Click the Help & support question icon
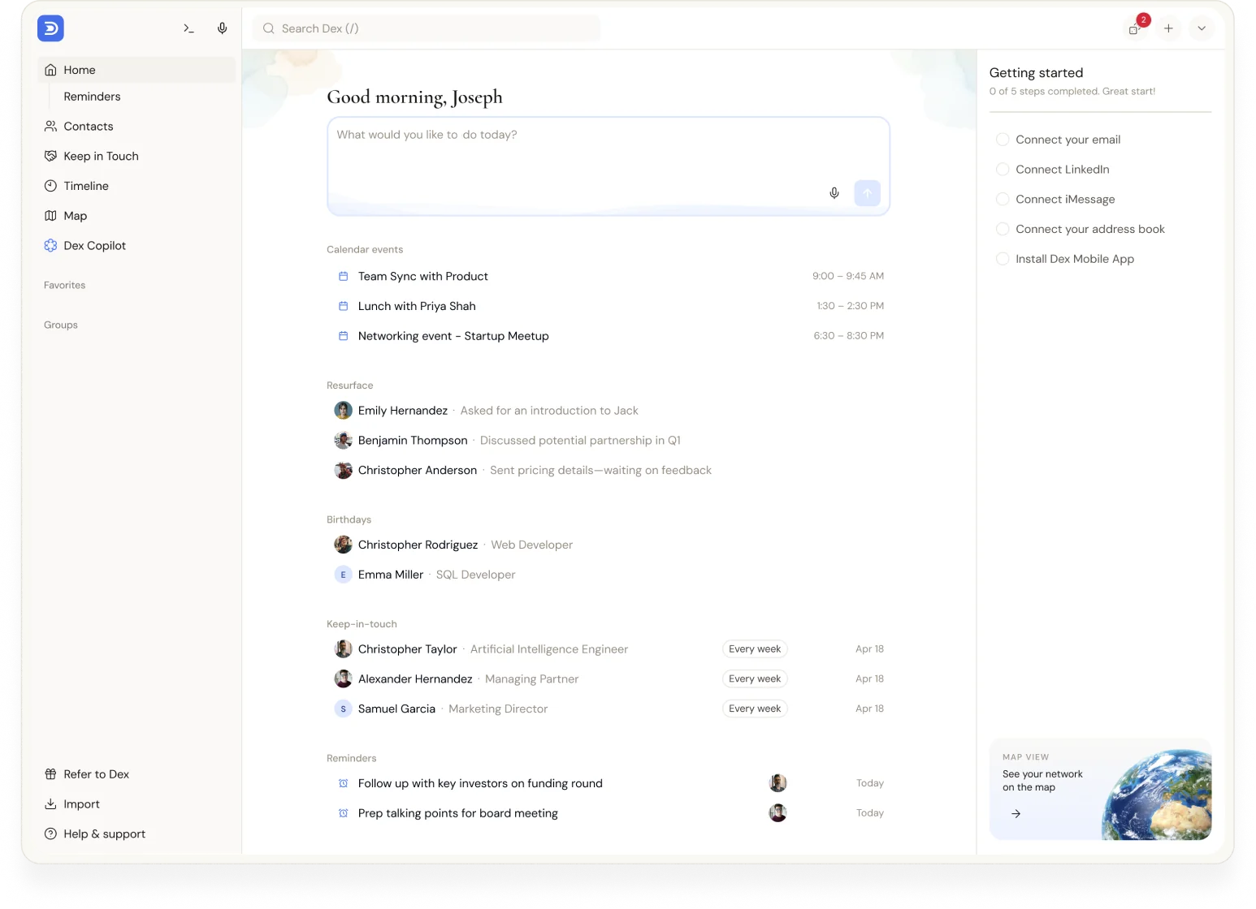 [50, 834]
